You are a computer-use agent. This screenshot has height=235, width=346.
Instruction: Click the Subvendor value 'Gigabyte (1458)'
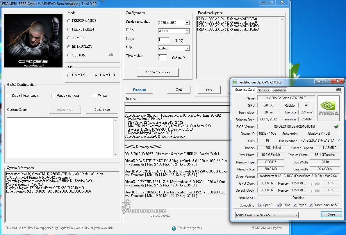[x=319, y=133]
